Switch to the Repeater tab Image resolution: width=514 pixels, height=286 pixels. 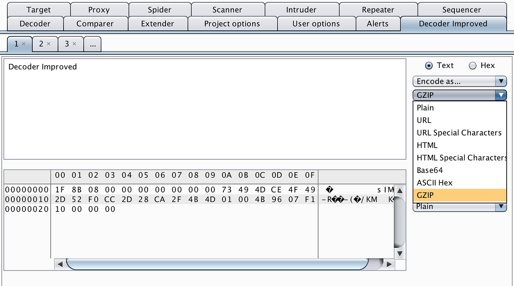click(x=378, y=10)
